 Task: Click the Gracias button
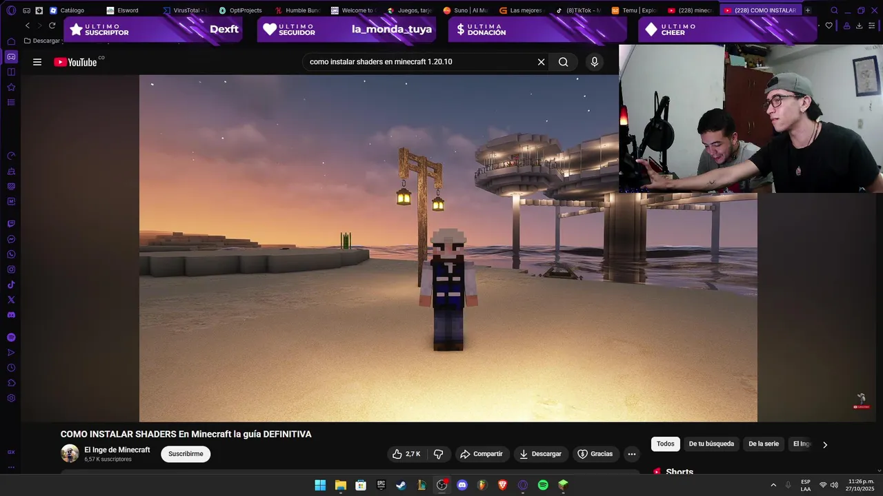pos(595,454)
